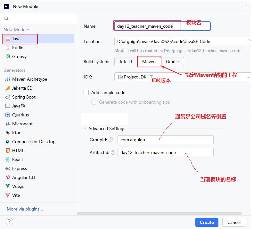Select the Groovy generator icon

point(8,56)
